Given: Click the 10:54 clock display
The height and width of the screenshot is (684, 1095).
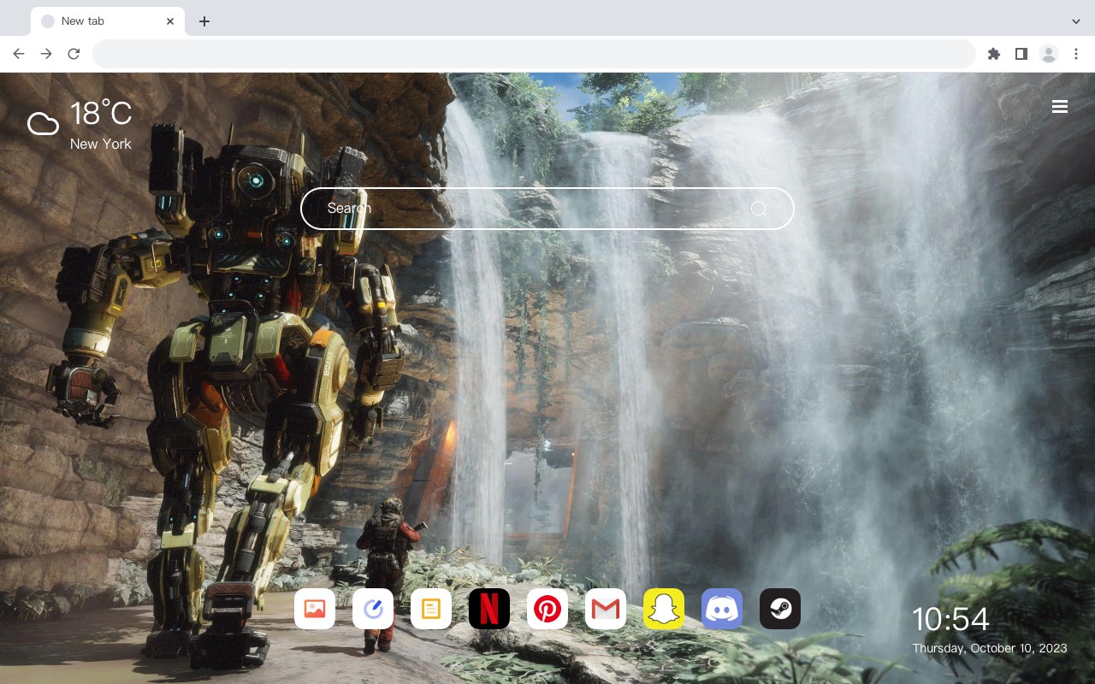Looking at the screenshot, I should coord(950,619).
